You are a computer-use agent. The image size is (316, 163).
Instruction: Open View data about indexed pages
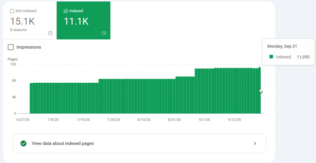tap(139, 143)
